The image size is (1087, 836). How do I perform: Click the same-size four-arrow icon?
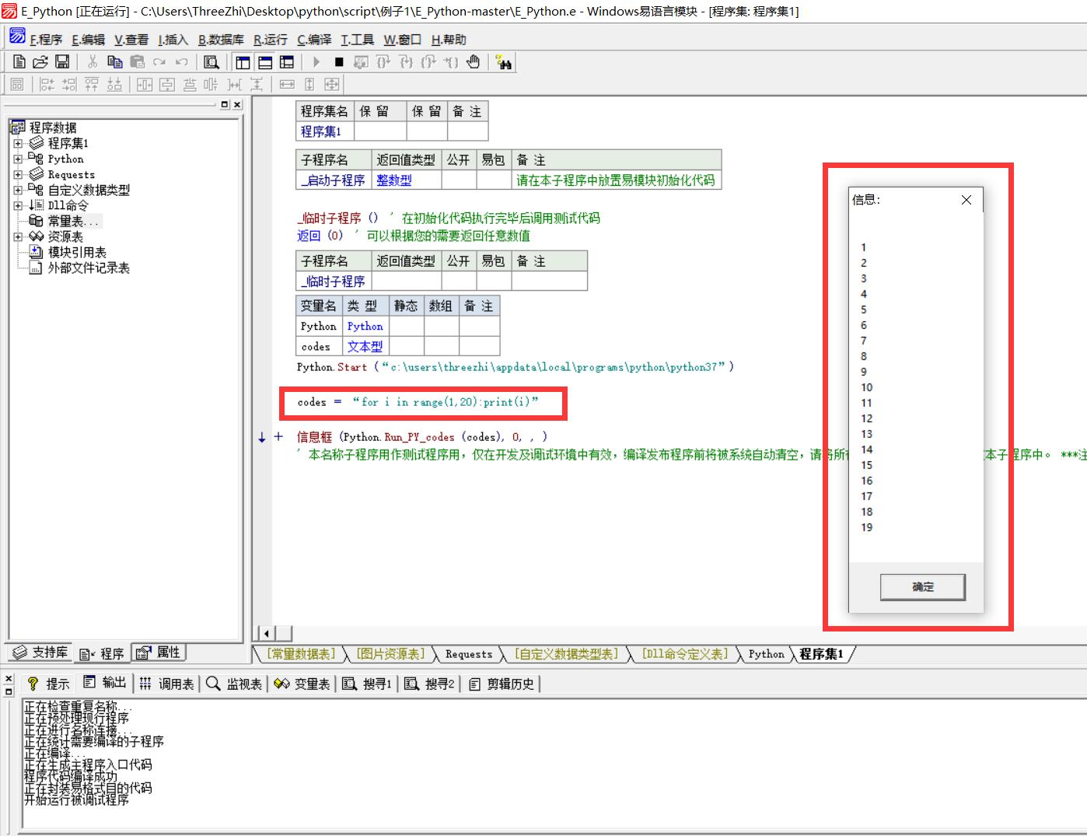pyautogui.click(x=332, y=84)
